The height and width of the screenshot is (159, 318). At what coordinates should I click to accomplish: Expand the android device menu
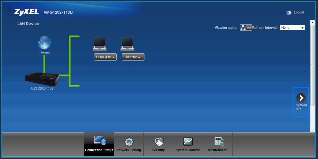(x=133, y=57)
